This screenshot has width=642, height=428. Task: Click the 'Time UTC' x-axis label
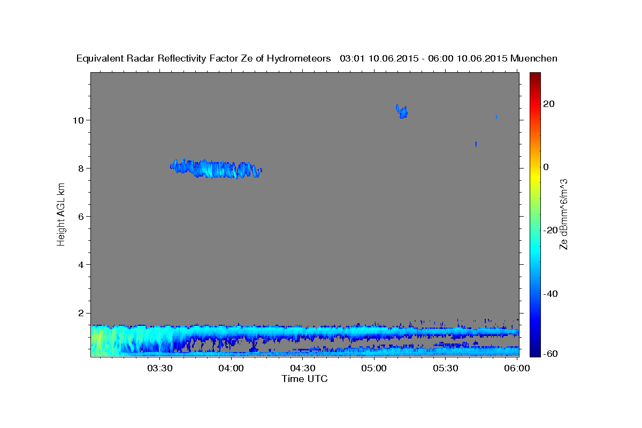point(304,379)
